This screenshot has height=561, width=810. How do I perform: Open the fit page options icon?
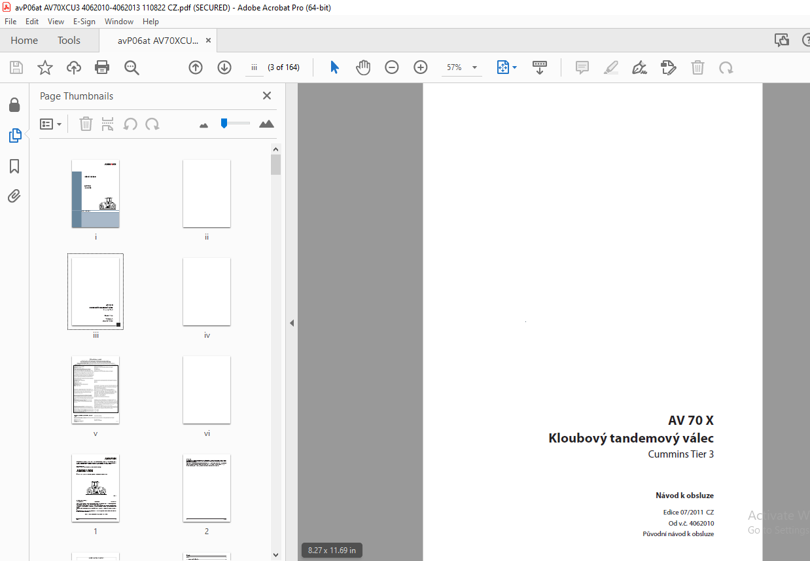(506, 67)
